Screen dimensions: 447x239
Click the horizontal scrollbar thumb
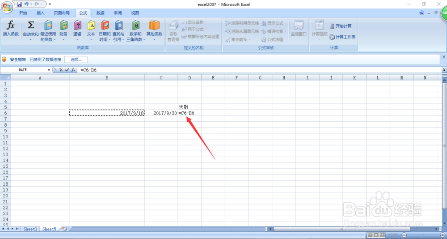click(342, 229)
